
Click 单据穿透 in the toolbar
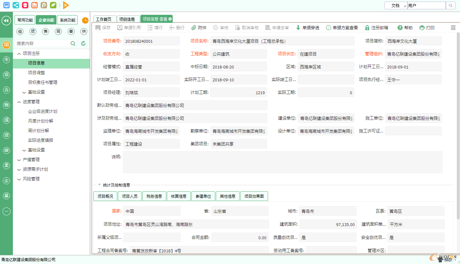308,28
